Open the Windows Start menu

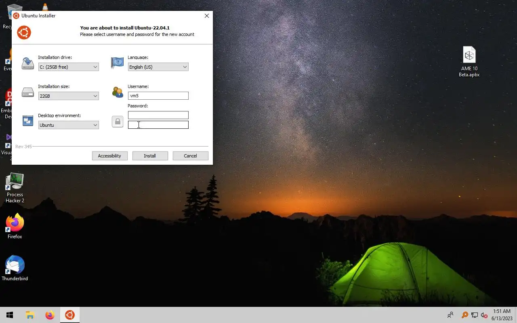point(10,315)
